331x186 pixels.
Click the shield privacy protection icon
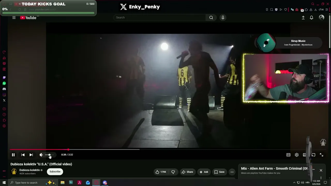(x=276, y=10)
